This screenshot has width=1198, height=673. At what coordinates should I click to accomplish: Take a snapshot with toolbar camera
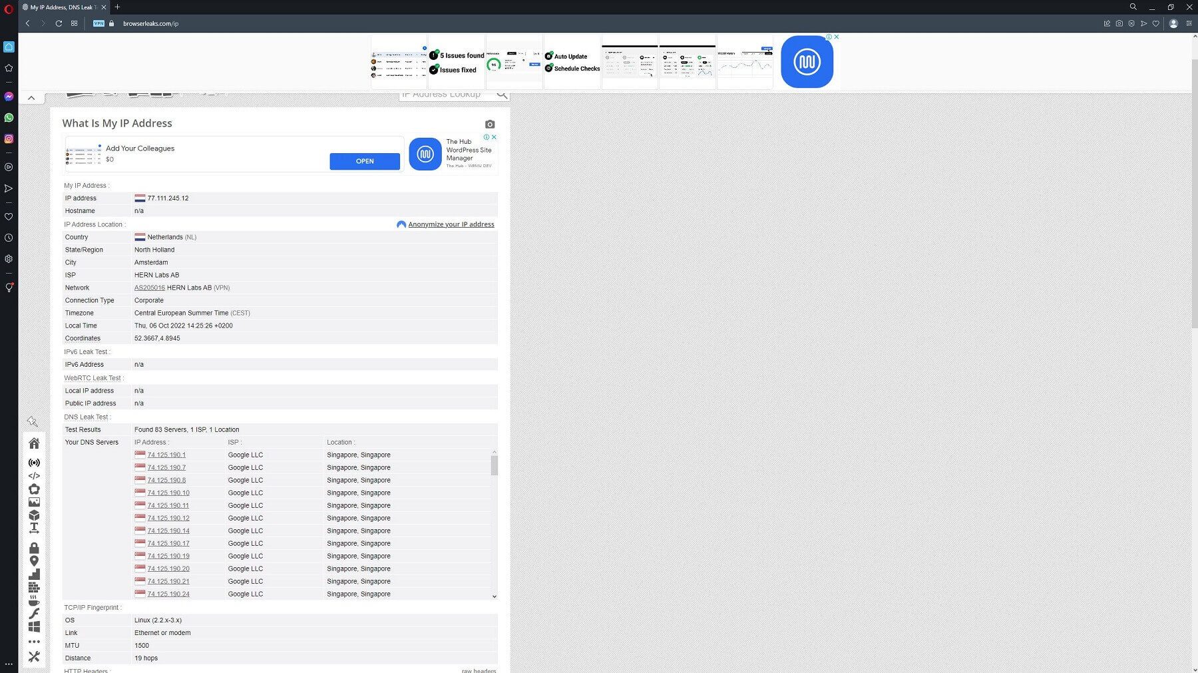click(1119, 23)
